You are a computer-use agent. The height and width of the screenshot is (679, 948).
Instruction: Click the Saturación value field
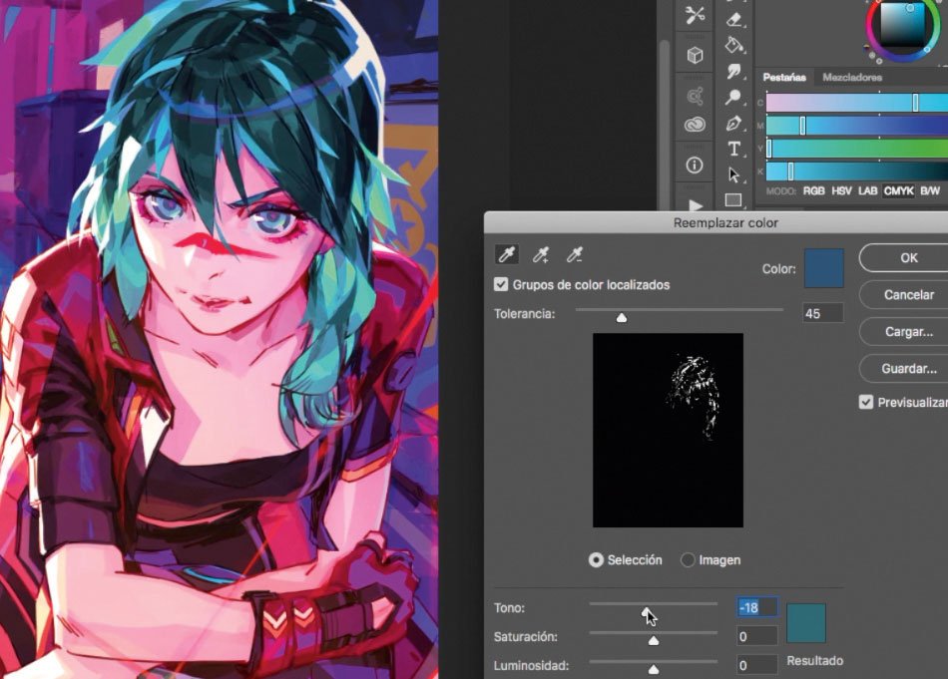point(757,636)
